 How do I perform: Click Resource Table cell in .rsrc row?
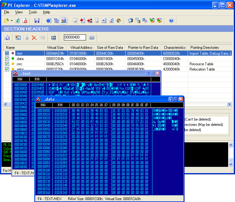(201, 64)
